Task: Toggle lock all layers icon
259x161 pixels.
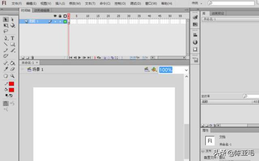Action: point(60,16)
